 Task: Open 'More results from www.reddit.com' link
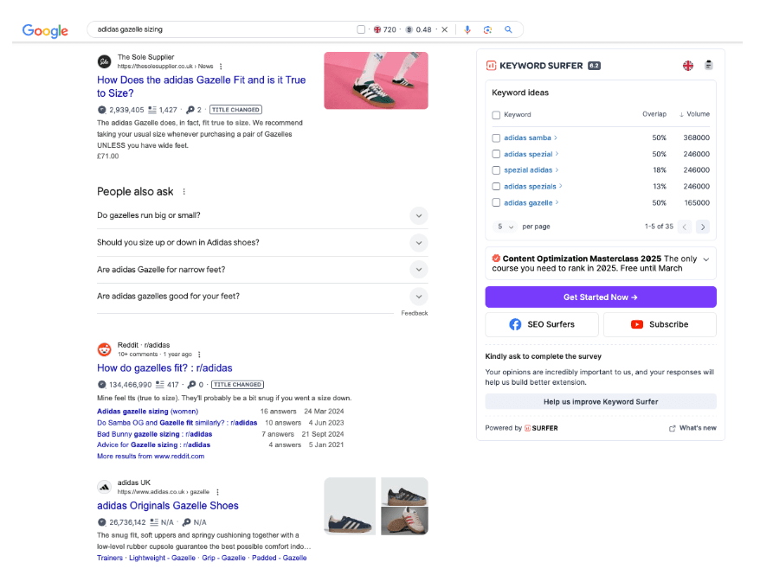click(148, 455)
